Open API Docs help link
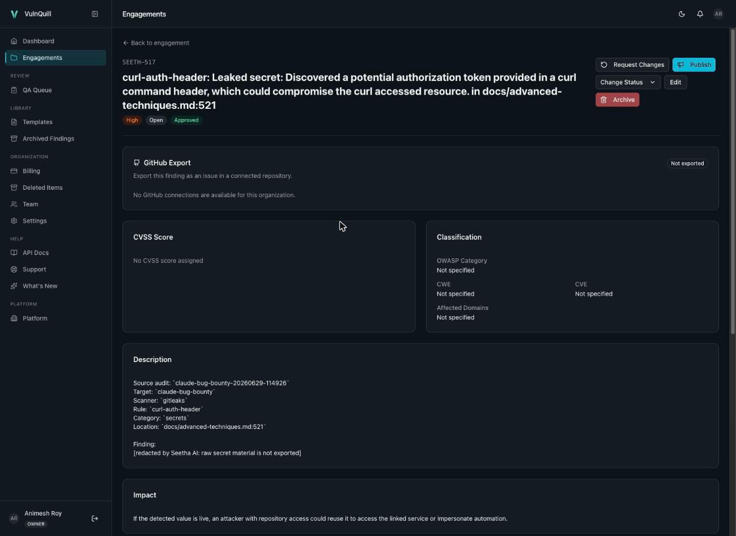Viewport: 736px width, 536px height. (x=56, y=253)
